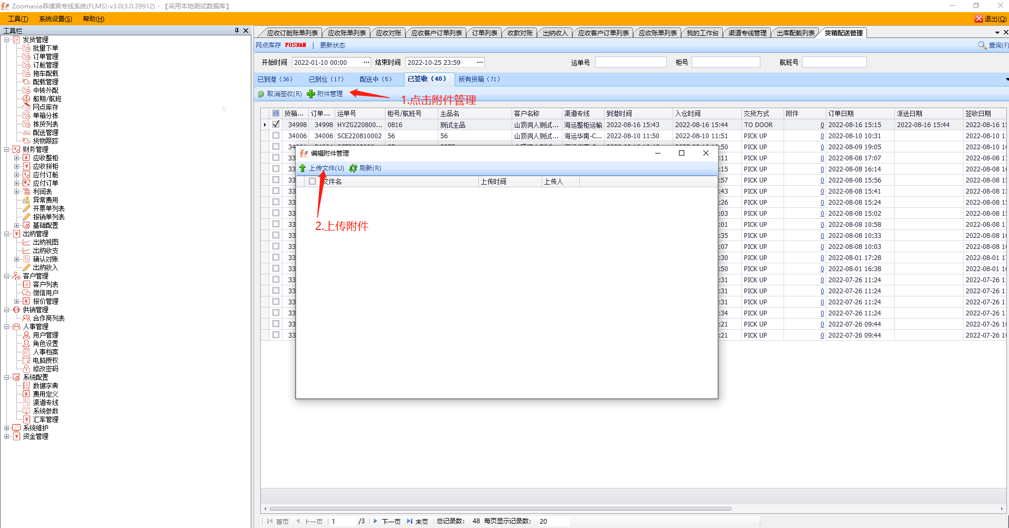Open the start time date picker ellipsis
The width and height of the screenshot is (1009, 528).
[x=366, y=62]
